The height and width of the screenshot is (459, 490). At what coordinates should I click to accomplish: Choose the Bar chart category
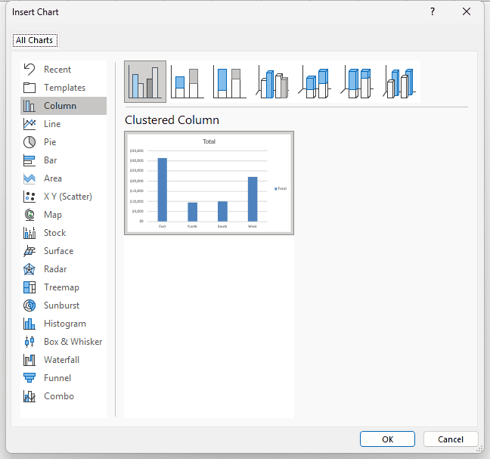coord(64,160)
